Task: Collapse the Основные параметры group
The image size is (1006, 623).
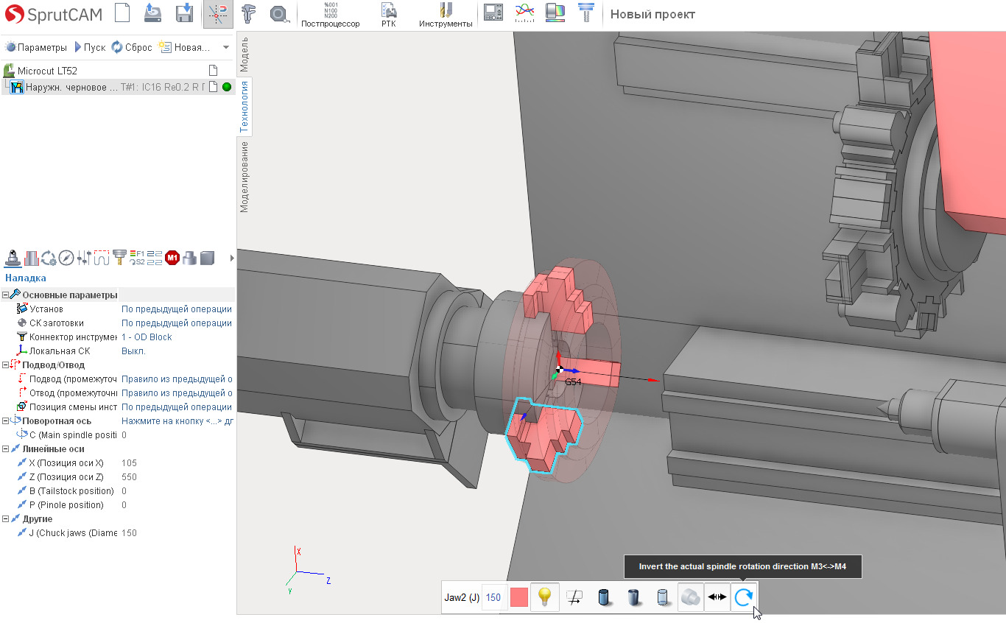Action: point(6,295)
